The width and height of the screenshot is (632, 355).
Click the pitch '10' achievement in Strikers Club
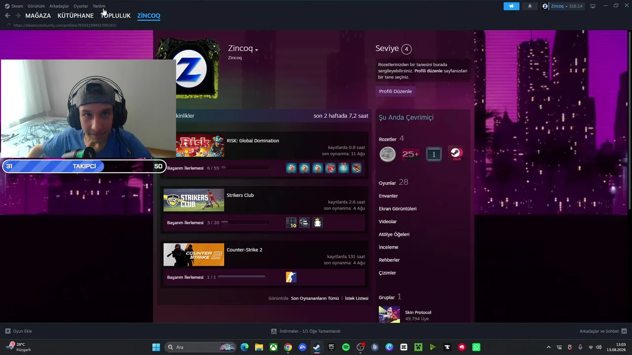click(291, 223)
